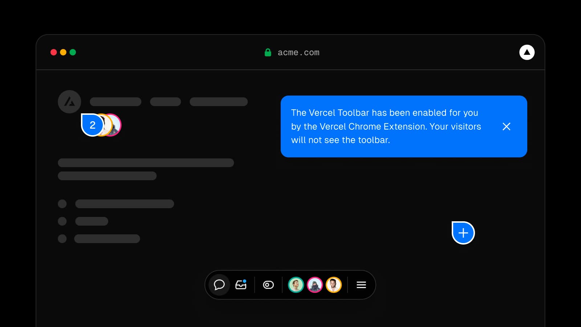
Task: Click the yellow window minimize dot
Action: coord(63,52)
